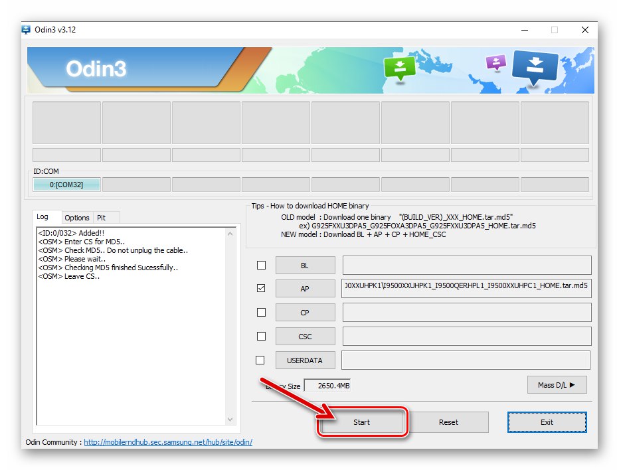Enable the USERDATA checkbox
619x470 pixels.
click(x=261, y=360)
